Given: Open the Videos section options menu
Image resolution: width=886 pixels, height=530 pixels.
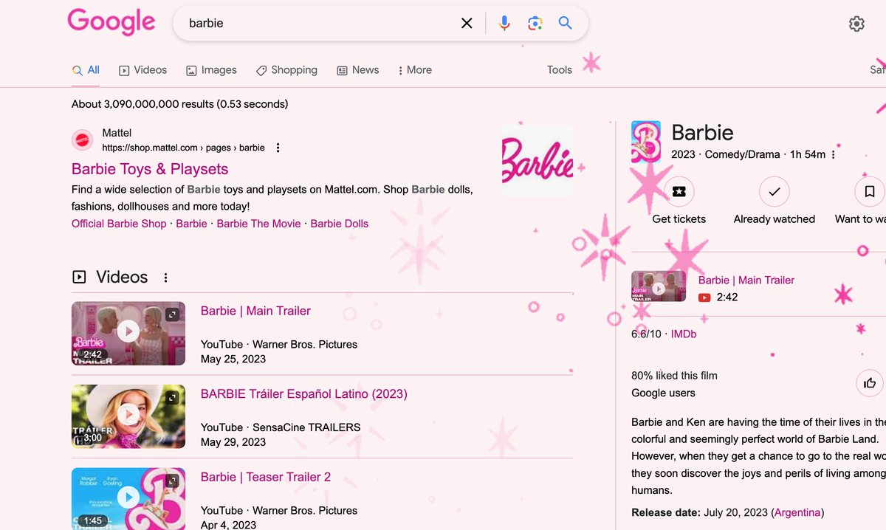Looking at the screenshot, I should [x=165, y=278].
